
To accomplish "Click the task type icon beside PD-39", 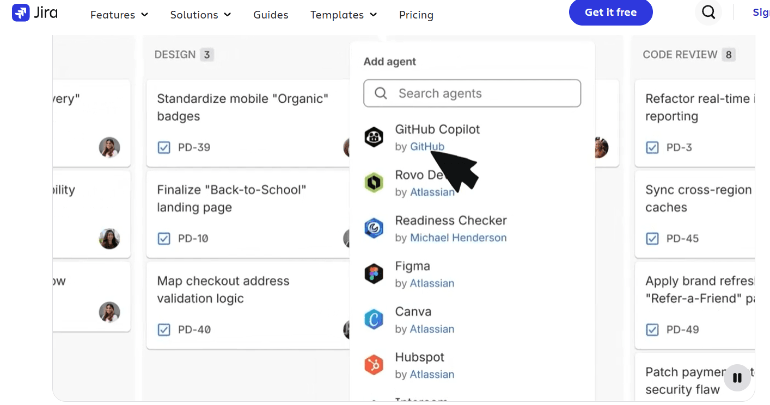I will tap(164, 147).
